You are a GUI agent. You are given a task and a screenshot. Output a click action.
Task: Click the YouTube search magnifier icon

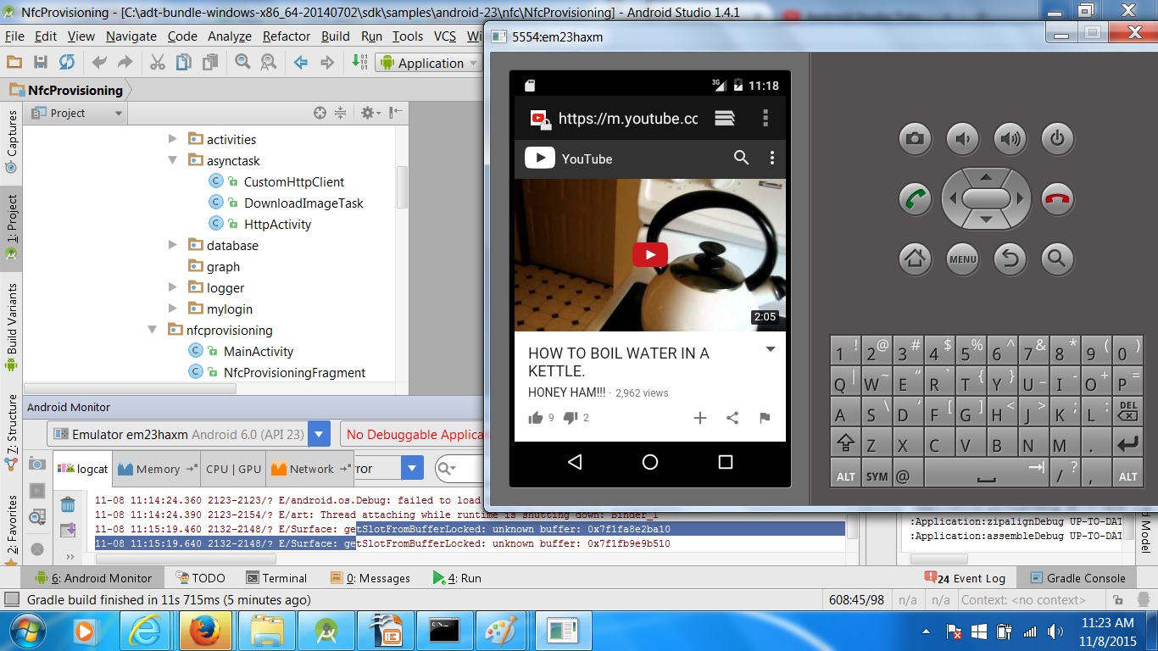coord(741,158)
